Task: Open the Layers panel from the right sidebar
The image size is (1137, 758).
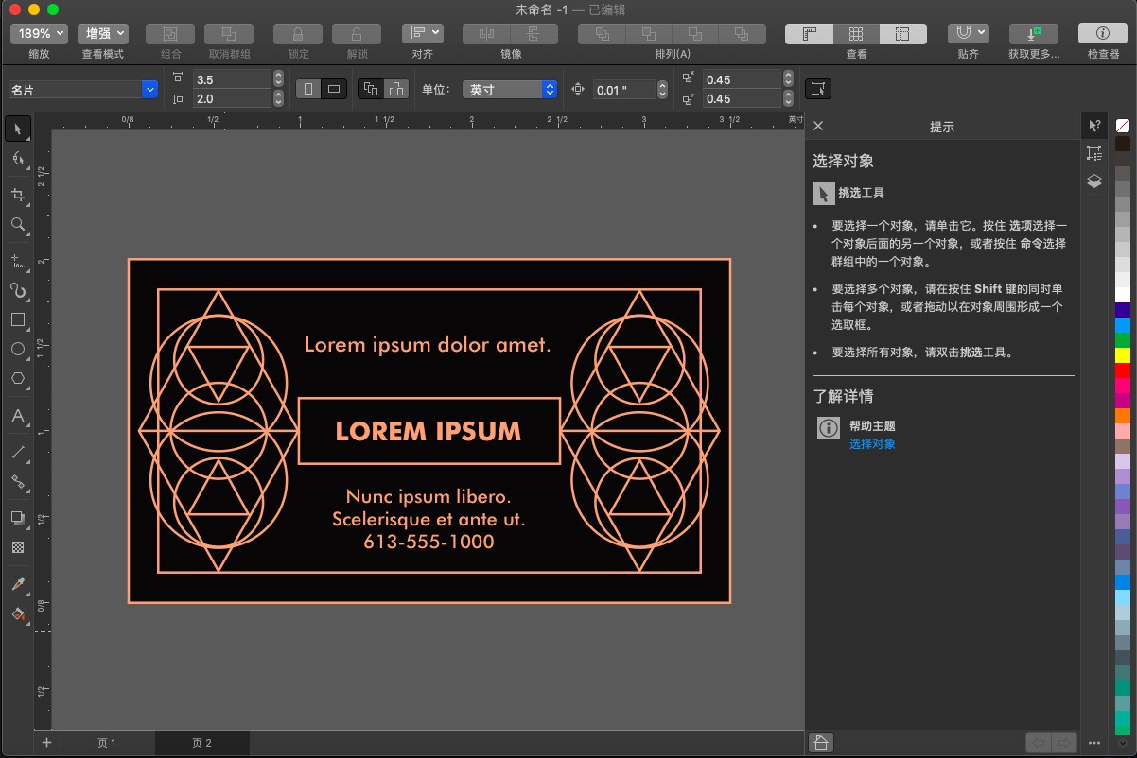Action: pyautogui.click(x=1093, y=181)
